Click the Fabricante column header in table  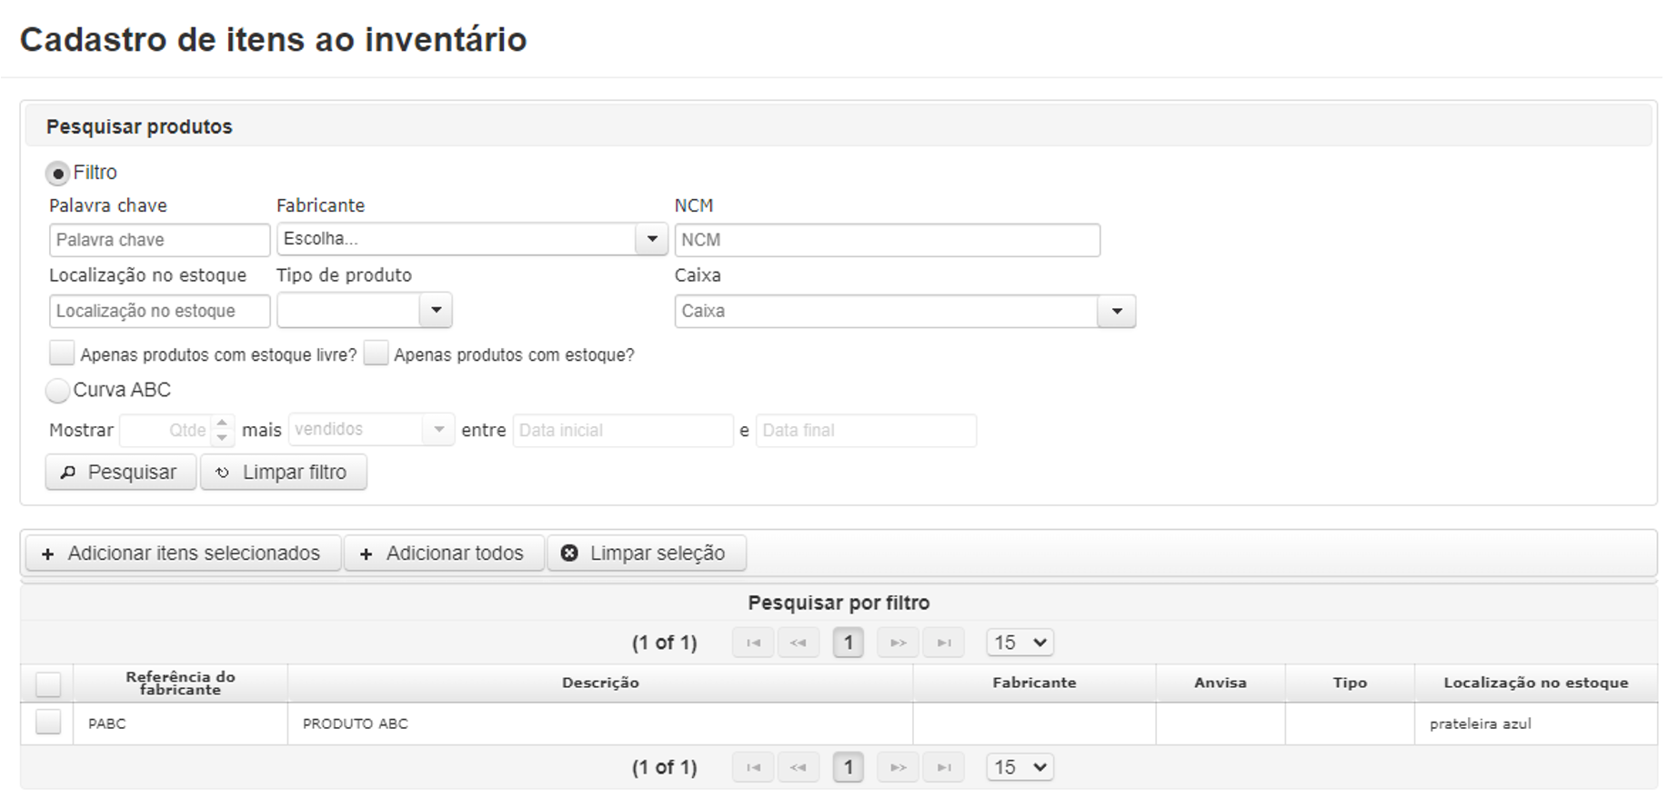pos(1034,683)
